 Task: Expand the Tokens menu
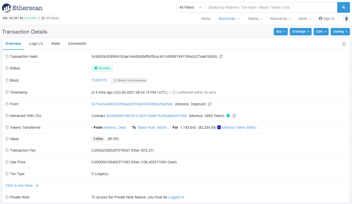(x=255, y=19)
